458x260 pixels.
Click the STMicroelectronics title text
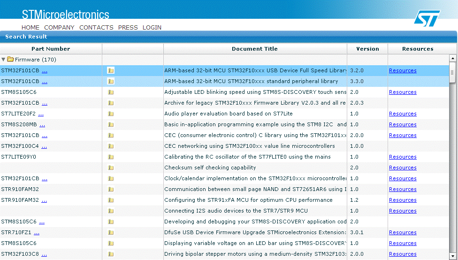coord(65,15)
